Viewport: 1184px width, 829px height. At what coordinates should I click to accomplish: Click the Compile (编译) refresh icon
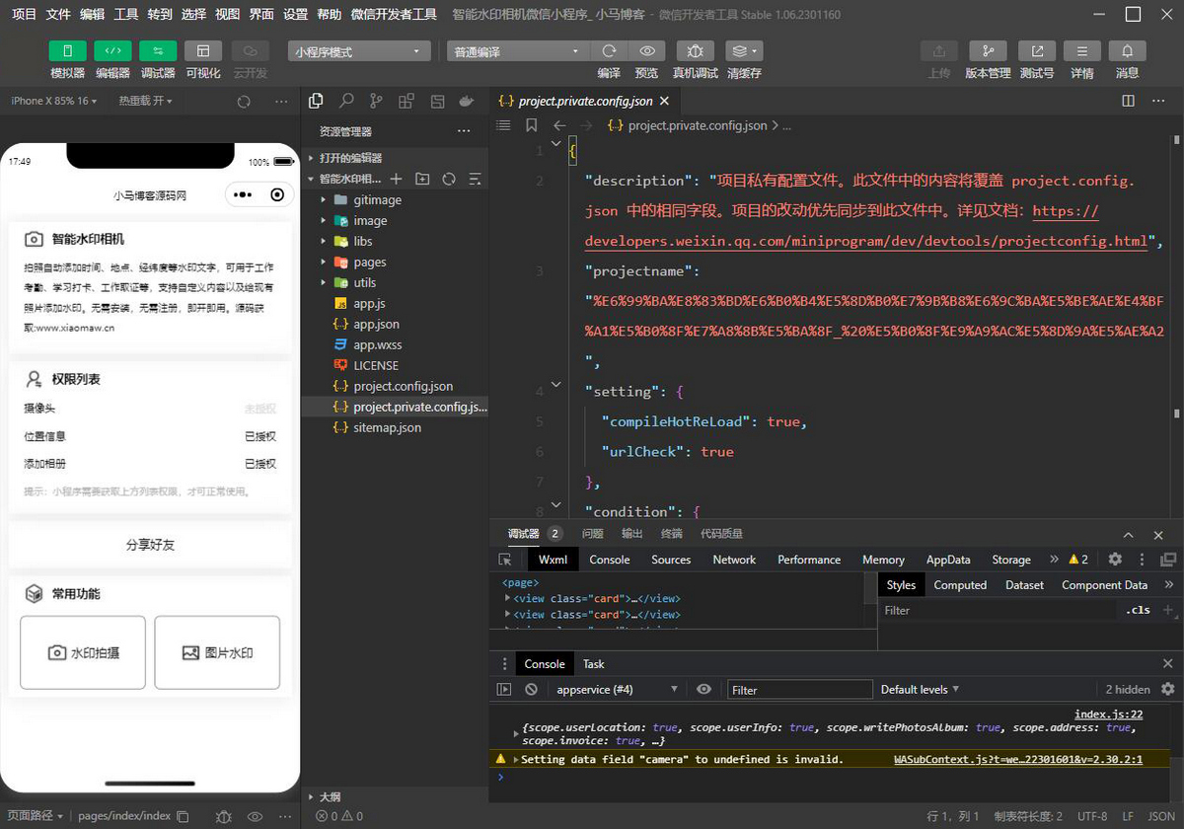click(609, 51)
